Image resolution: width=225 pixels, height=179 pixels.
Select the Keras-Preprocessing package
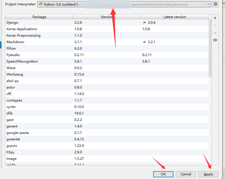107,35
